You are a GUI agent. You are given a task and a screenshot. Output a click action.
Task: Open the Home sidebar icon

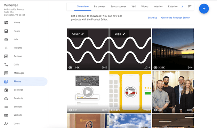[x=6, y=23]
